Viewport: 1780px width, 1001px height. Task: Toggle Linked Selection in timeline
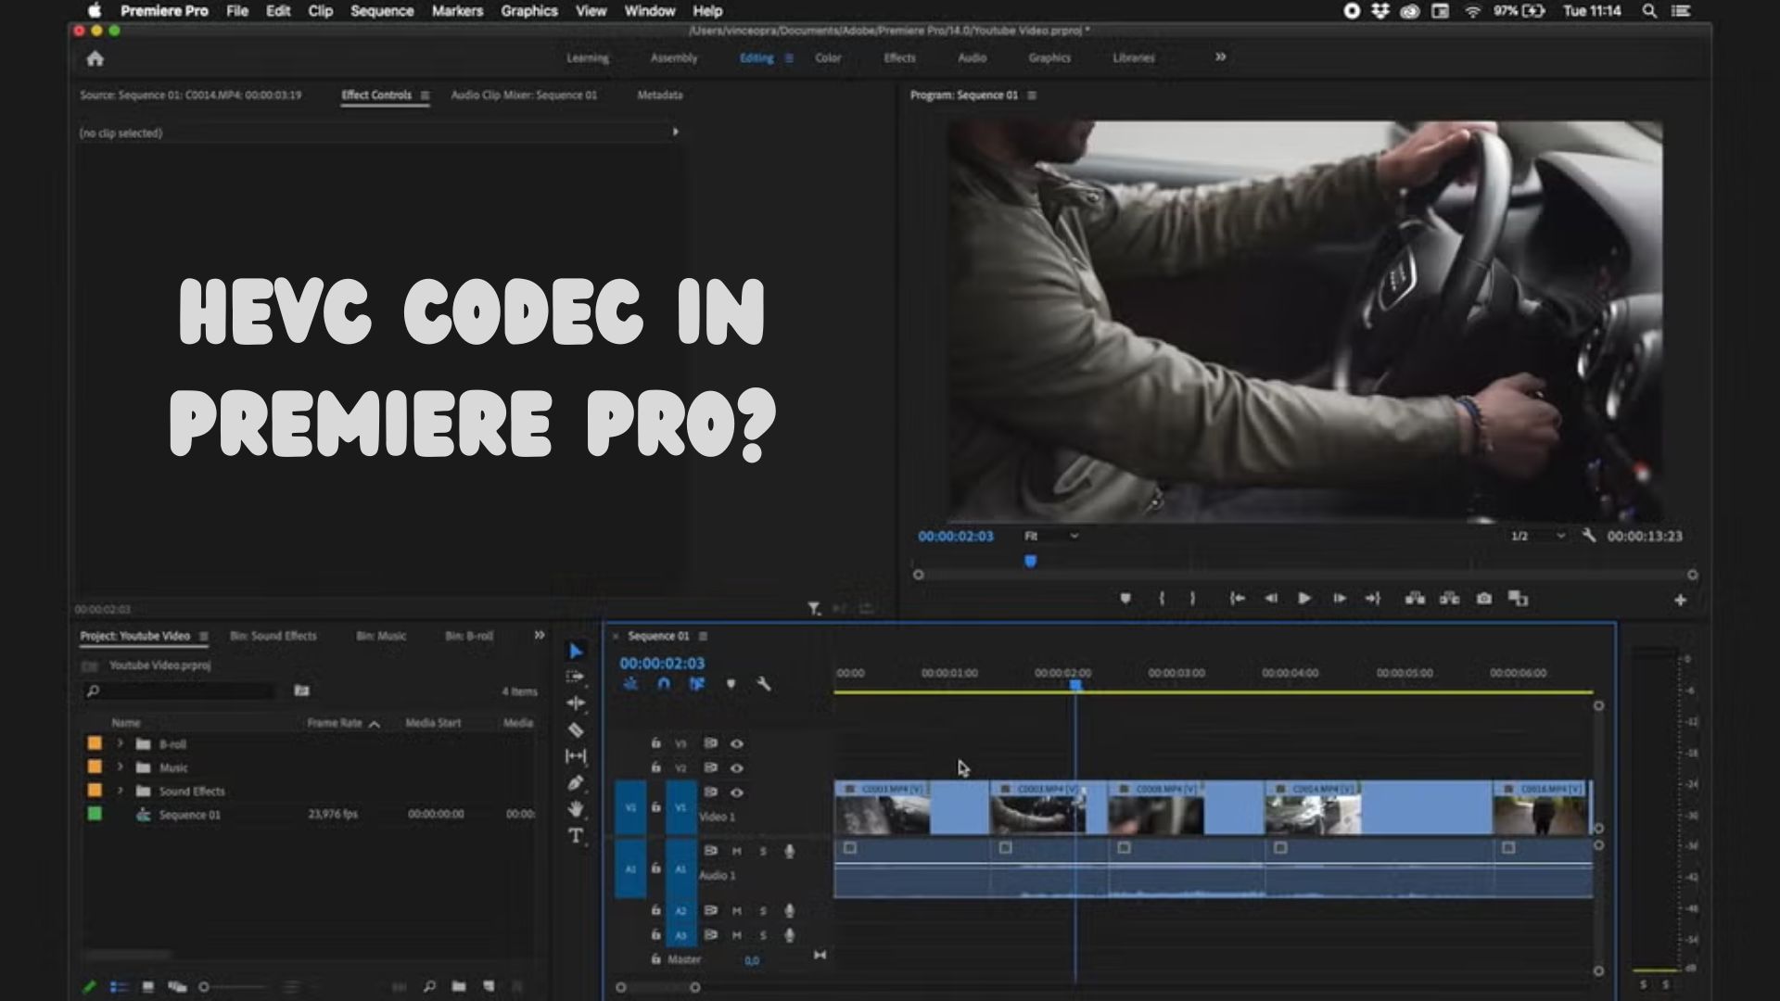(x=697, y=684)
